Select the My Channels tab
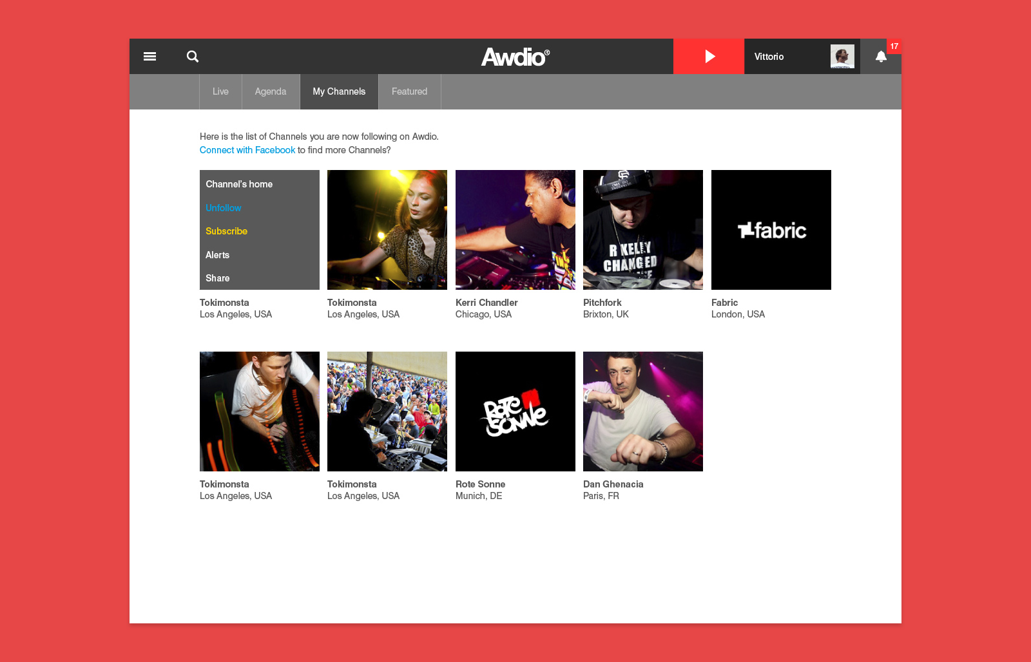 coord(339,91)
